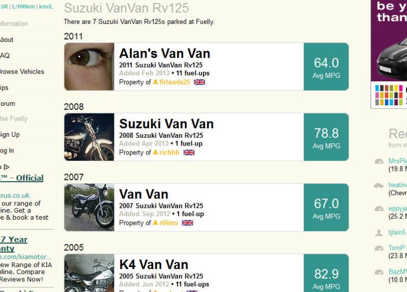Click the car icon next to MrsPig
The width and height of the screenshot is (407, 292).
tap(379, 162)
